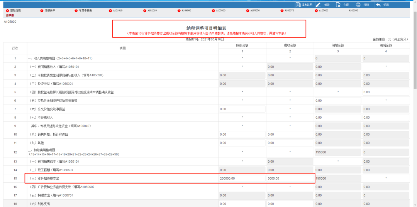Open the 填表说明 form instructions icon
This screenshot has width=417, height=207.
pos(298,5)
